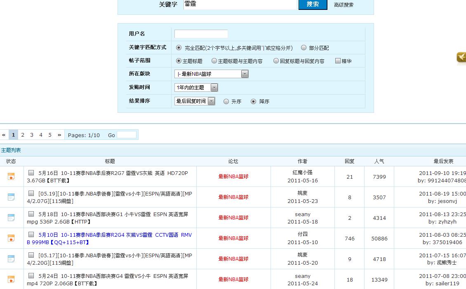Click 最新NBA篮球 forum link in R2G7 row
Screen dimensions: 466x289
click(233, 177)
